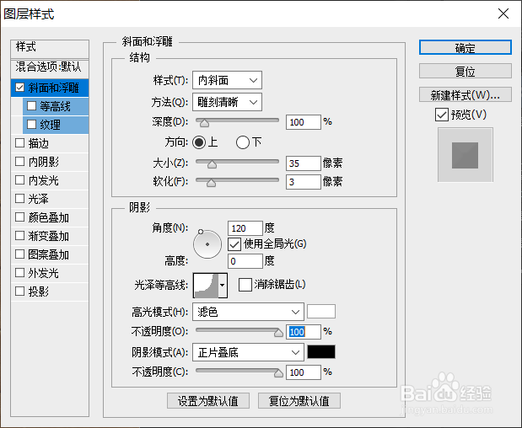The image size is (522, 428).
Task: Select direction 上 radio button
Action: 199,142
